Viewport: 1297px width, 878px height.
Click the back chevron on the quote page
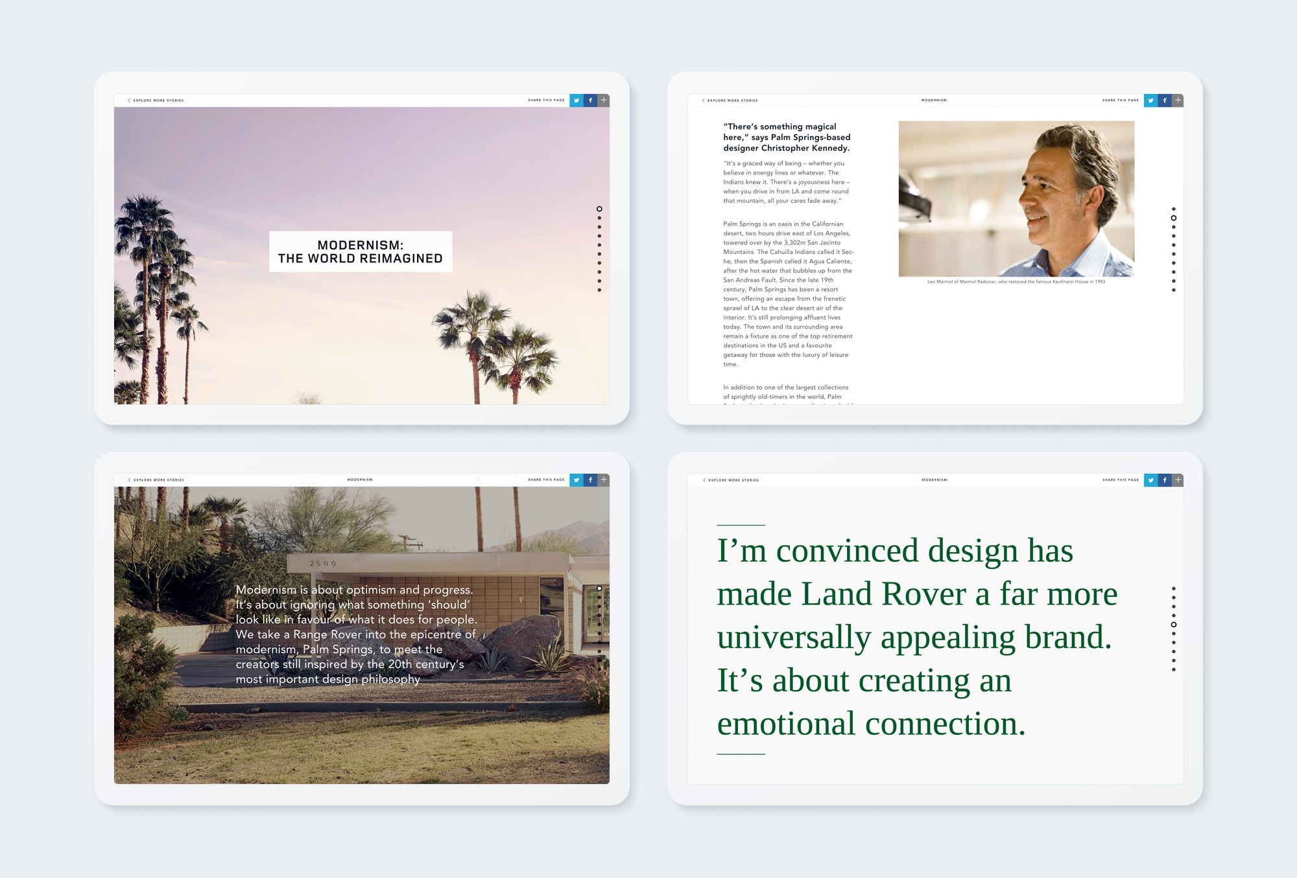(x=704, y=480)
